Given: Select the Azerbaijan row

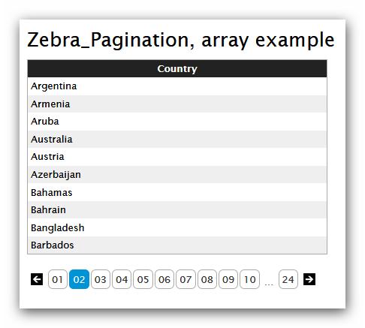Looking at the screenshot, I should (x=177, y=175).
